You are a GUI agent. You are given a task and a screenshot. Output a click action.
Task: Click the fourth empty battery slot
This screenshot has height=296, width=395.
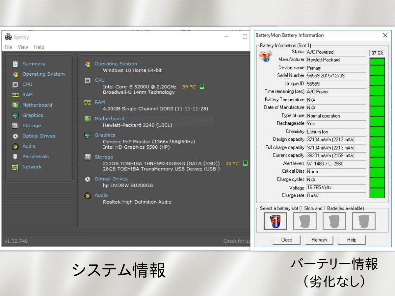coord(364,221)
